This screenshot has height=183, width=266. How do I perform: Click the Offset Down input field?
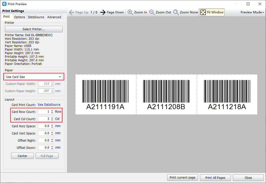tap(44, 148)
